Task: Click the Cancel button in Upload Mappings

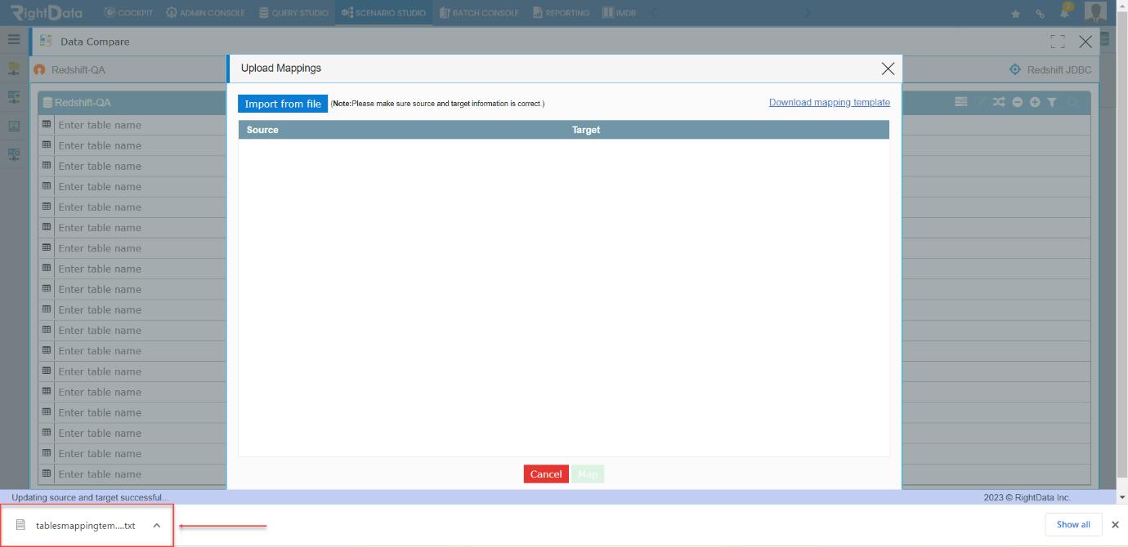Action: 545,474
